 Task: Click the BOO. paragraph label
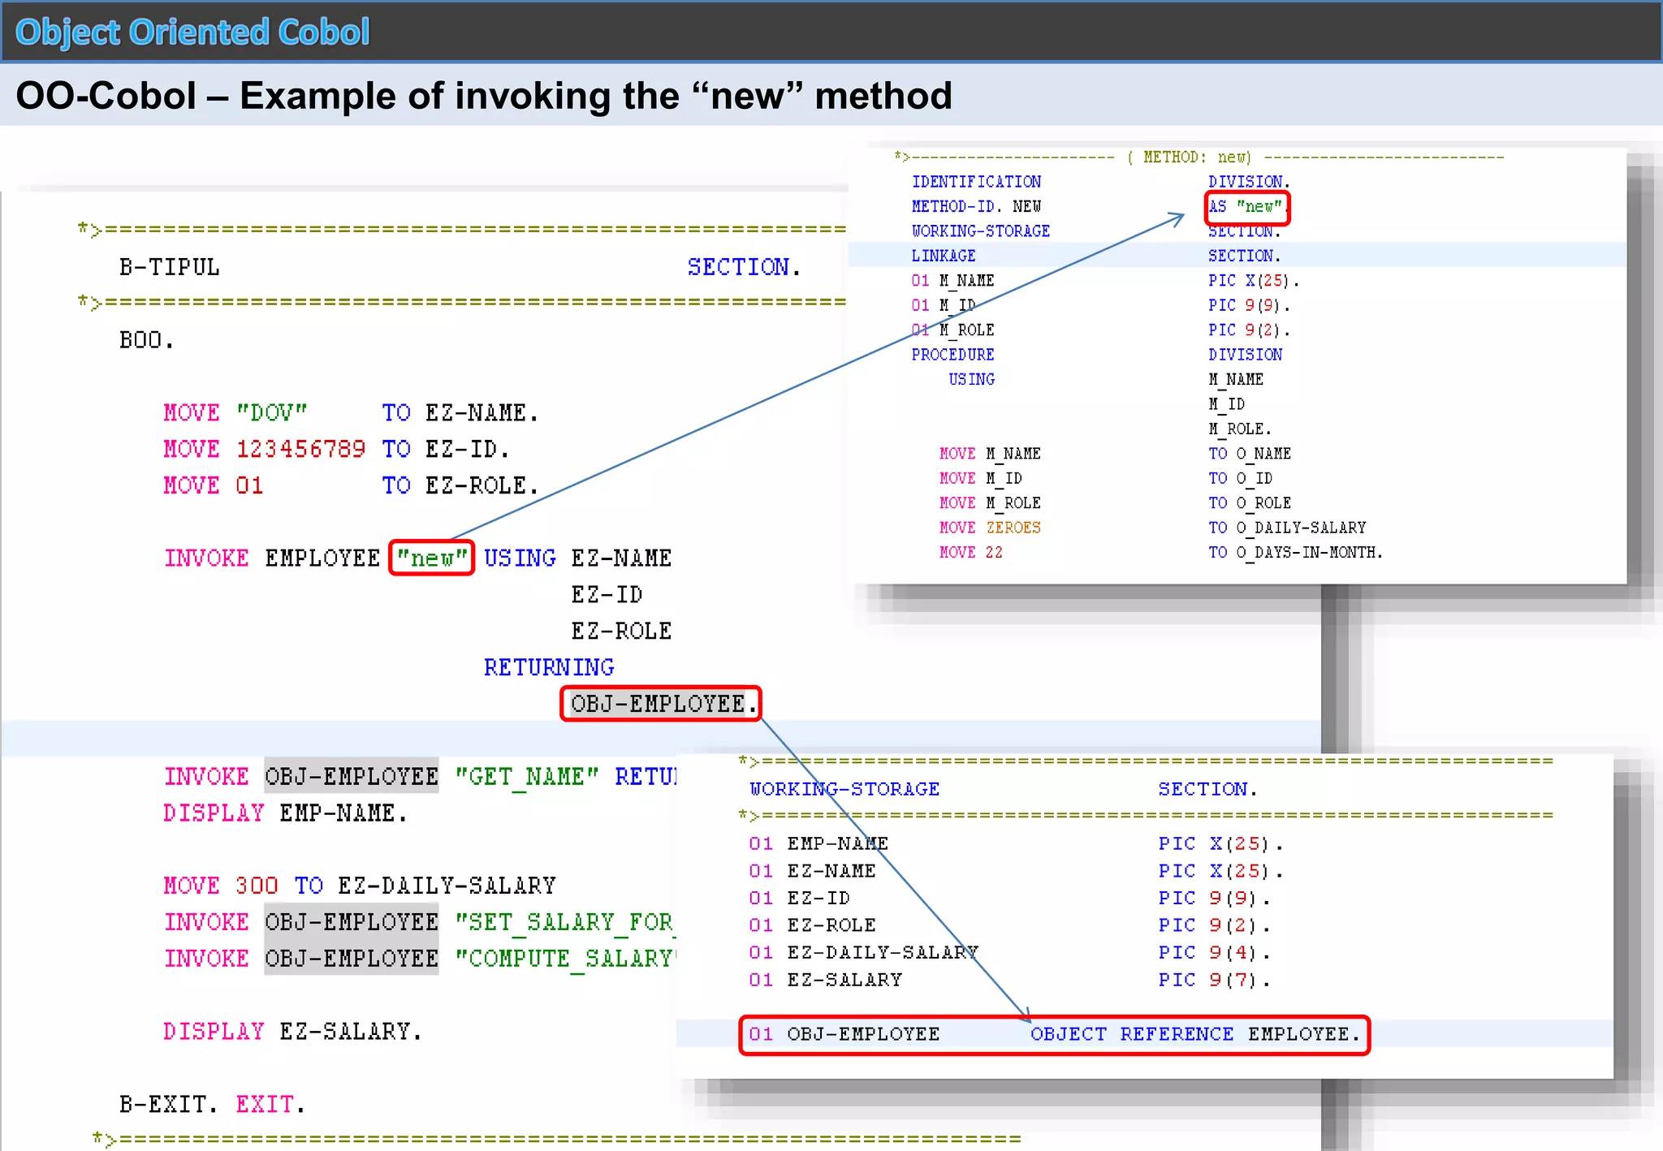[146, 340]
